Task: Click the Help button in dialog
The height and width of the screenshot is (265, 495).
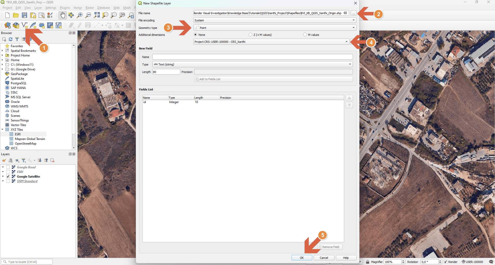Action: click(346, 258)
